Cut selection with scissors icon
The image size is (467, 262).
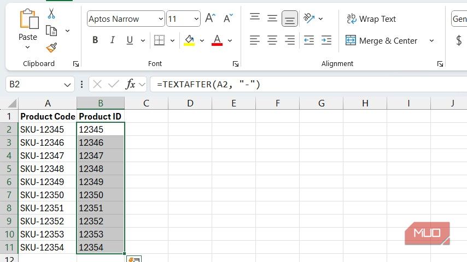(x=51, y=14)
